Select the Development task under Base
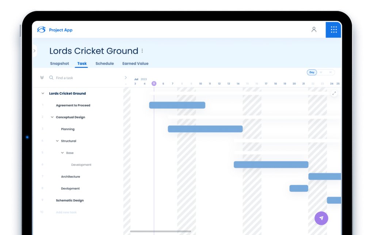374x235 pixels. tap(81, 165)
